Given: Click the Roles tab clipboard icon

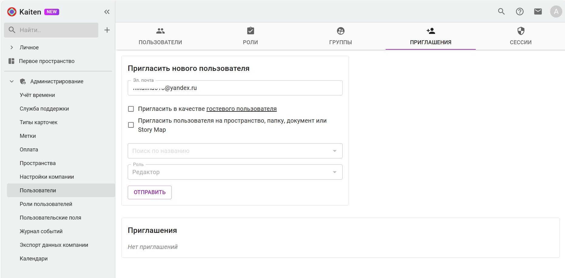Looking at the screenshot, I should [x=251, y=31].
